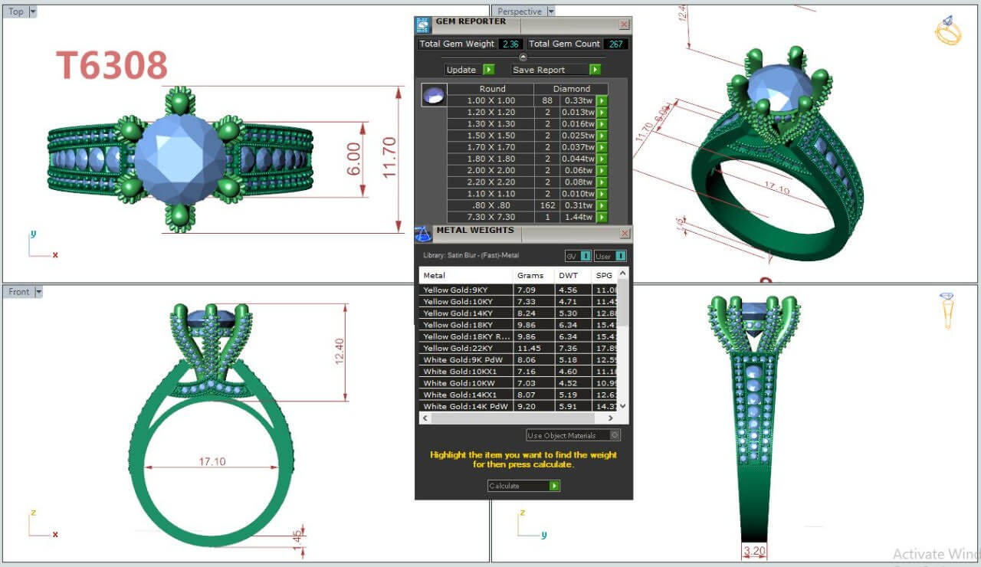Screen dimensions: 981x567
Task: Click the round gem thumbnail in Gem Reporter
Action: (x=434, y=96)
